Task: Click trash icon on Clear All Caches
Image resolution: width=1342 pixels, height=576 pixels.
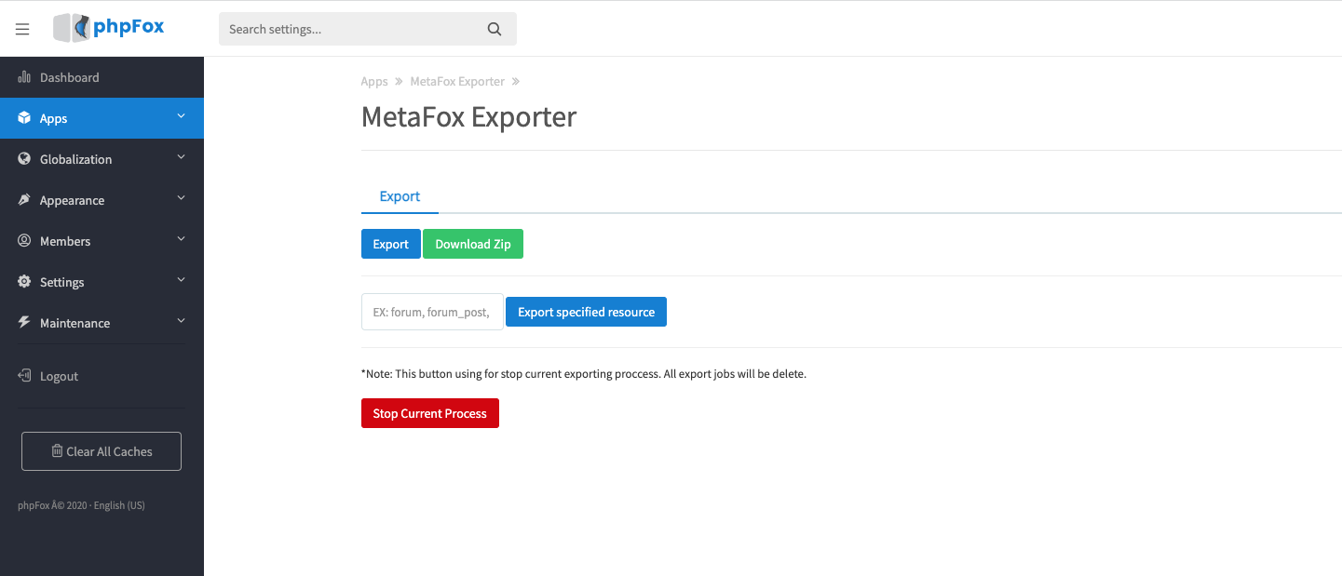Action: coord(57,451)
